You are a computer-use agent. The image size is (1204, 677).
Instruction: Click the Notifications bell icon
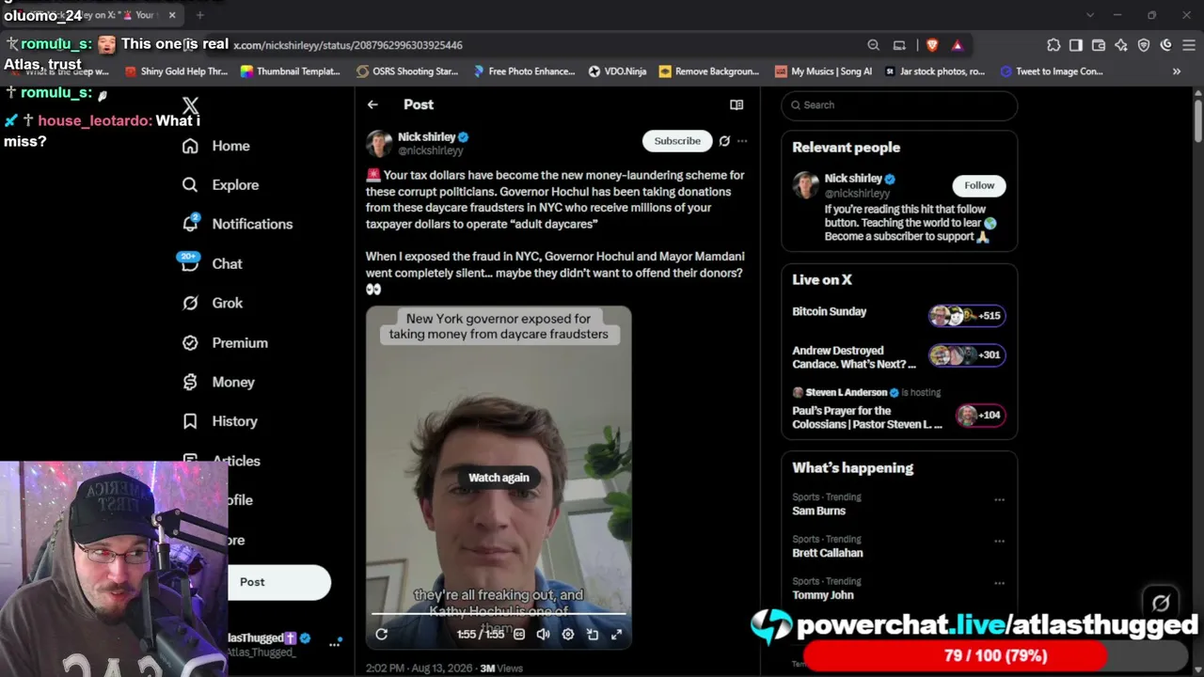pyautogui.click(x=190, y=224)
